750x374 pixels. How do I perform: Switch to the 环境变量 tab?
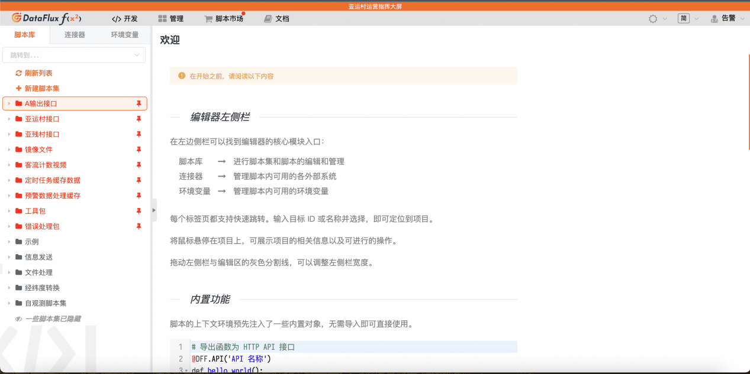(125, 35)
